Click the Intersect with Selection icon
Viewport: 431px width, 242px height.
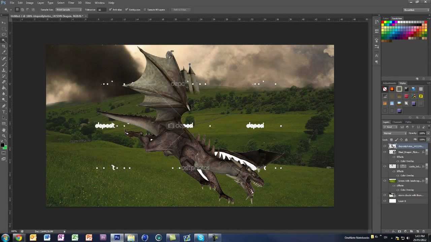pyautogui.click(x=33, y=9)
